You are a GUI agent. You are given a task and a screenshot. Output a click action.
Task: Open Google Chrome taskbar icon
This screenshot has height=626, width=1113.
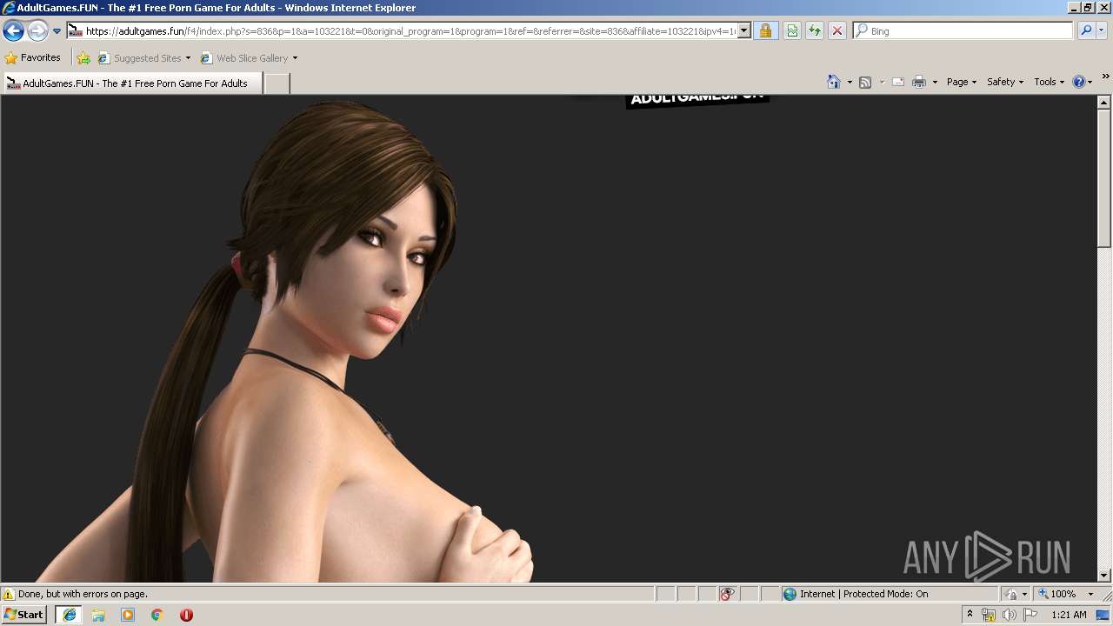point(157,615)
